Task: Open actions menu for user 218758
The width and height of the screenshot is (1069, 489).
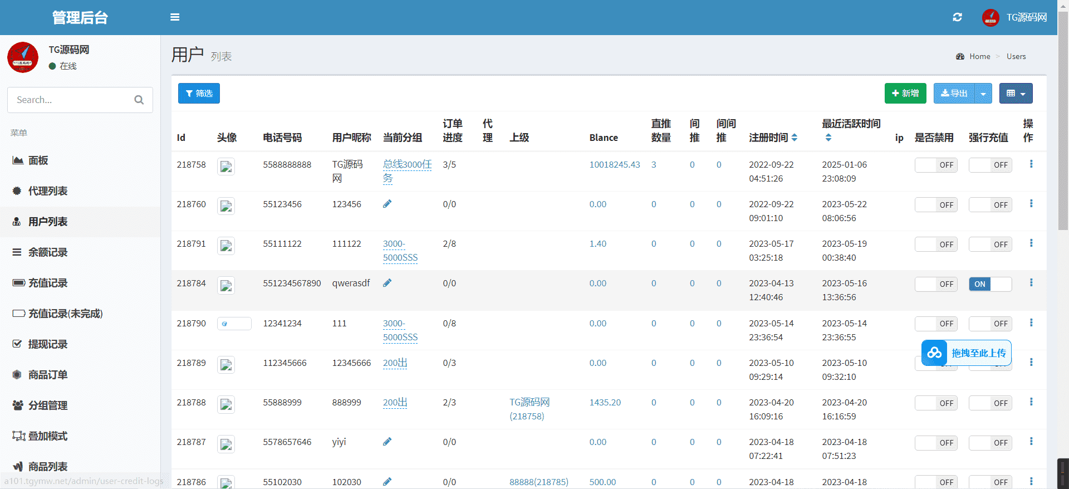Action: (x=1031, y=164)
